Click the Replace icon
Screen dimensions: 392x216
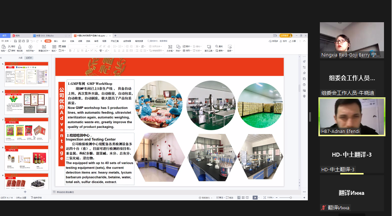pos(216,51)
